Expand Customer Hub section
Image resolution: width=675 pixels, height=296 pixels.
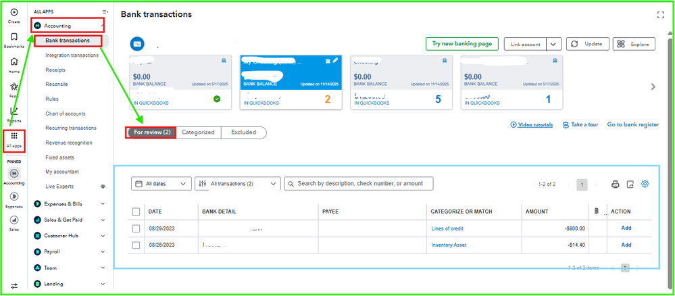tap(103, 236)
